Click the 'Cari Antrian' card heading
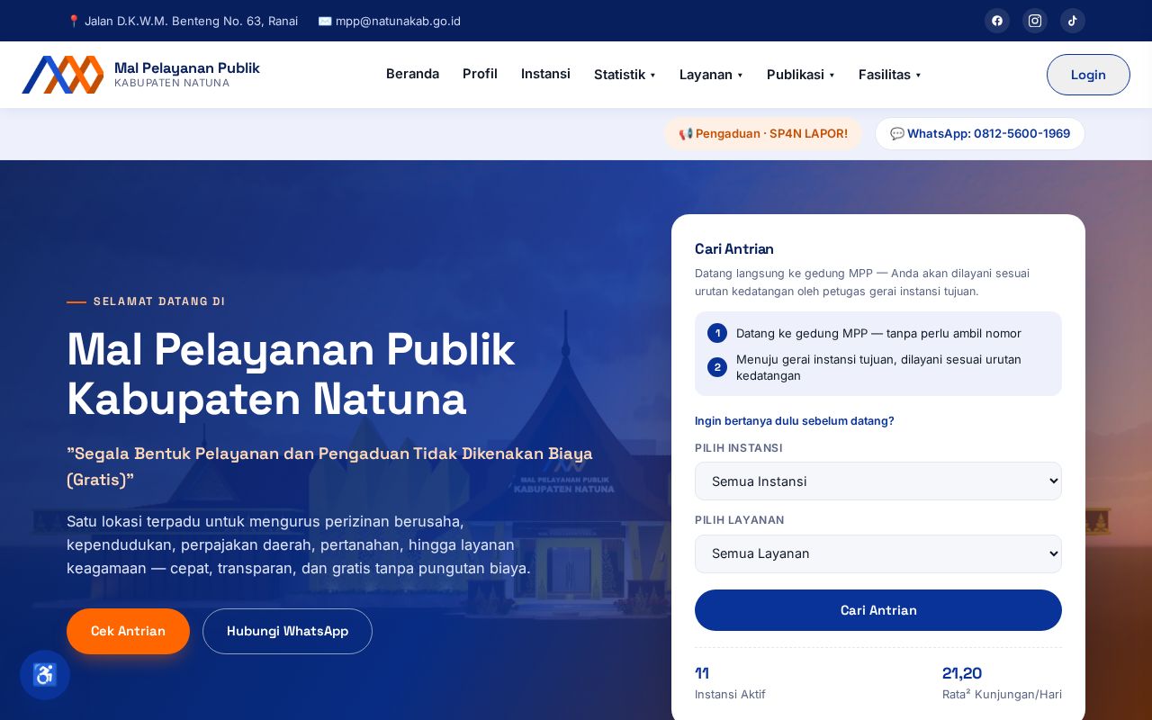This screenshot has width=1152, height=720. [x=734, y=249]
